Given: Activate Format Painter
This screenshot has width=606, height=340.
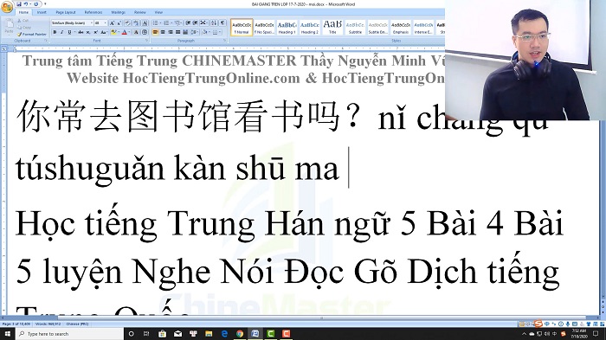Looking at the screenshot, I should point(32,35).
